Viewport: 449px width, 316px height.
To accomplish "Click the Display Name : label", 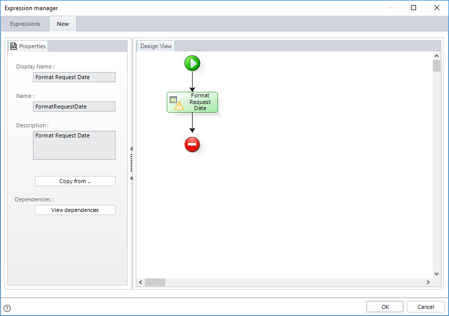I will point(35,66).
